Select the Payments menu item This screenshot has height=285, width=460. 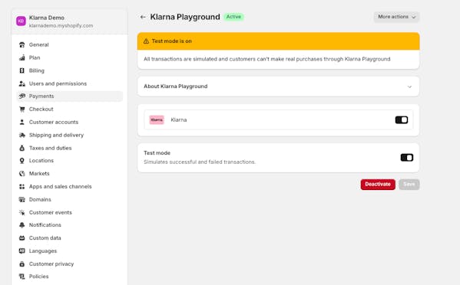pyautogui.click(x=70, y=96)
